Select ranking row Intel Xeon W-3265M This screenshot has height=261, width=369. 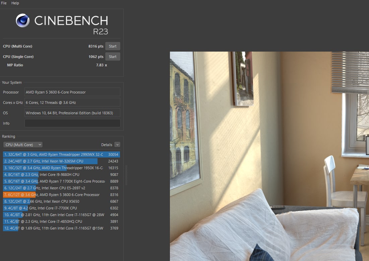(61, 161)
